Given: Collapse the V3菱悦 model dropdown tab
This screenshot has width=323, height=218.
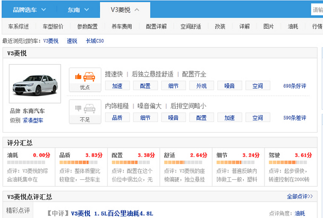Looking at the screenshot, I should pos(125,10).
